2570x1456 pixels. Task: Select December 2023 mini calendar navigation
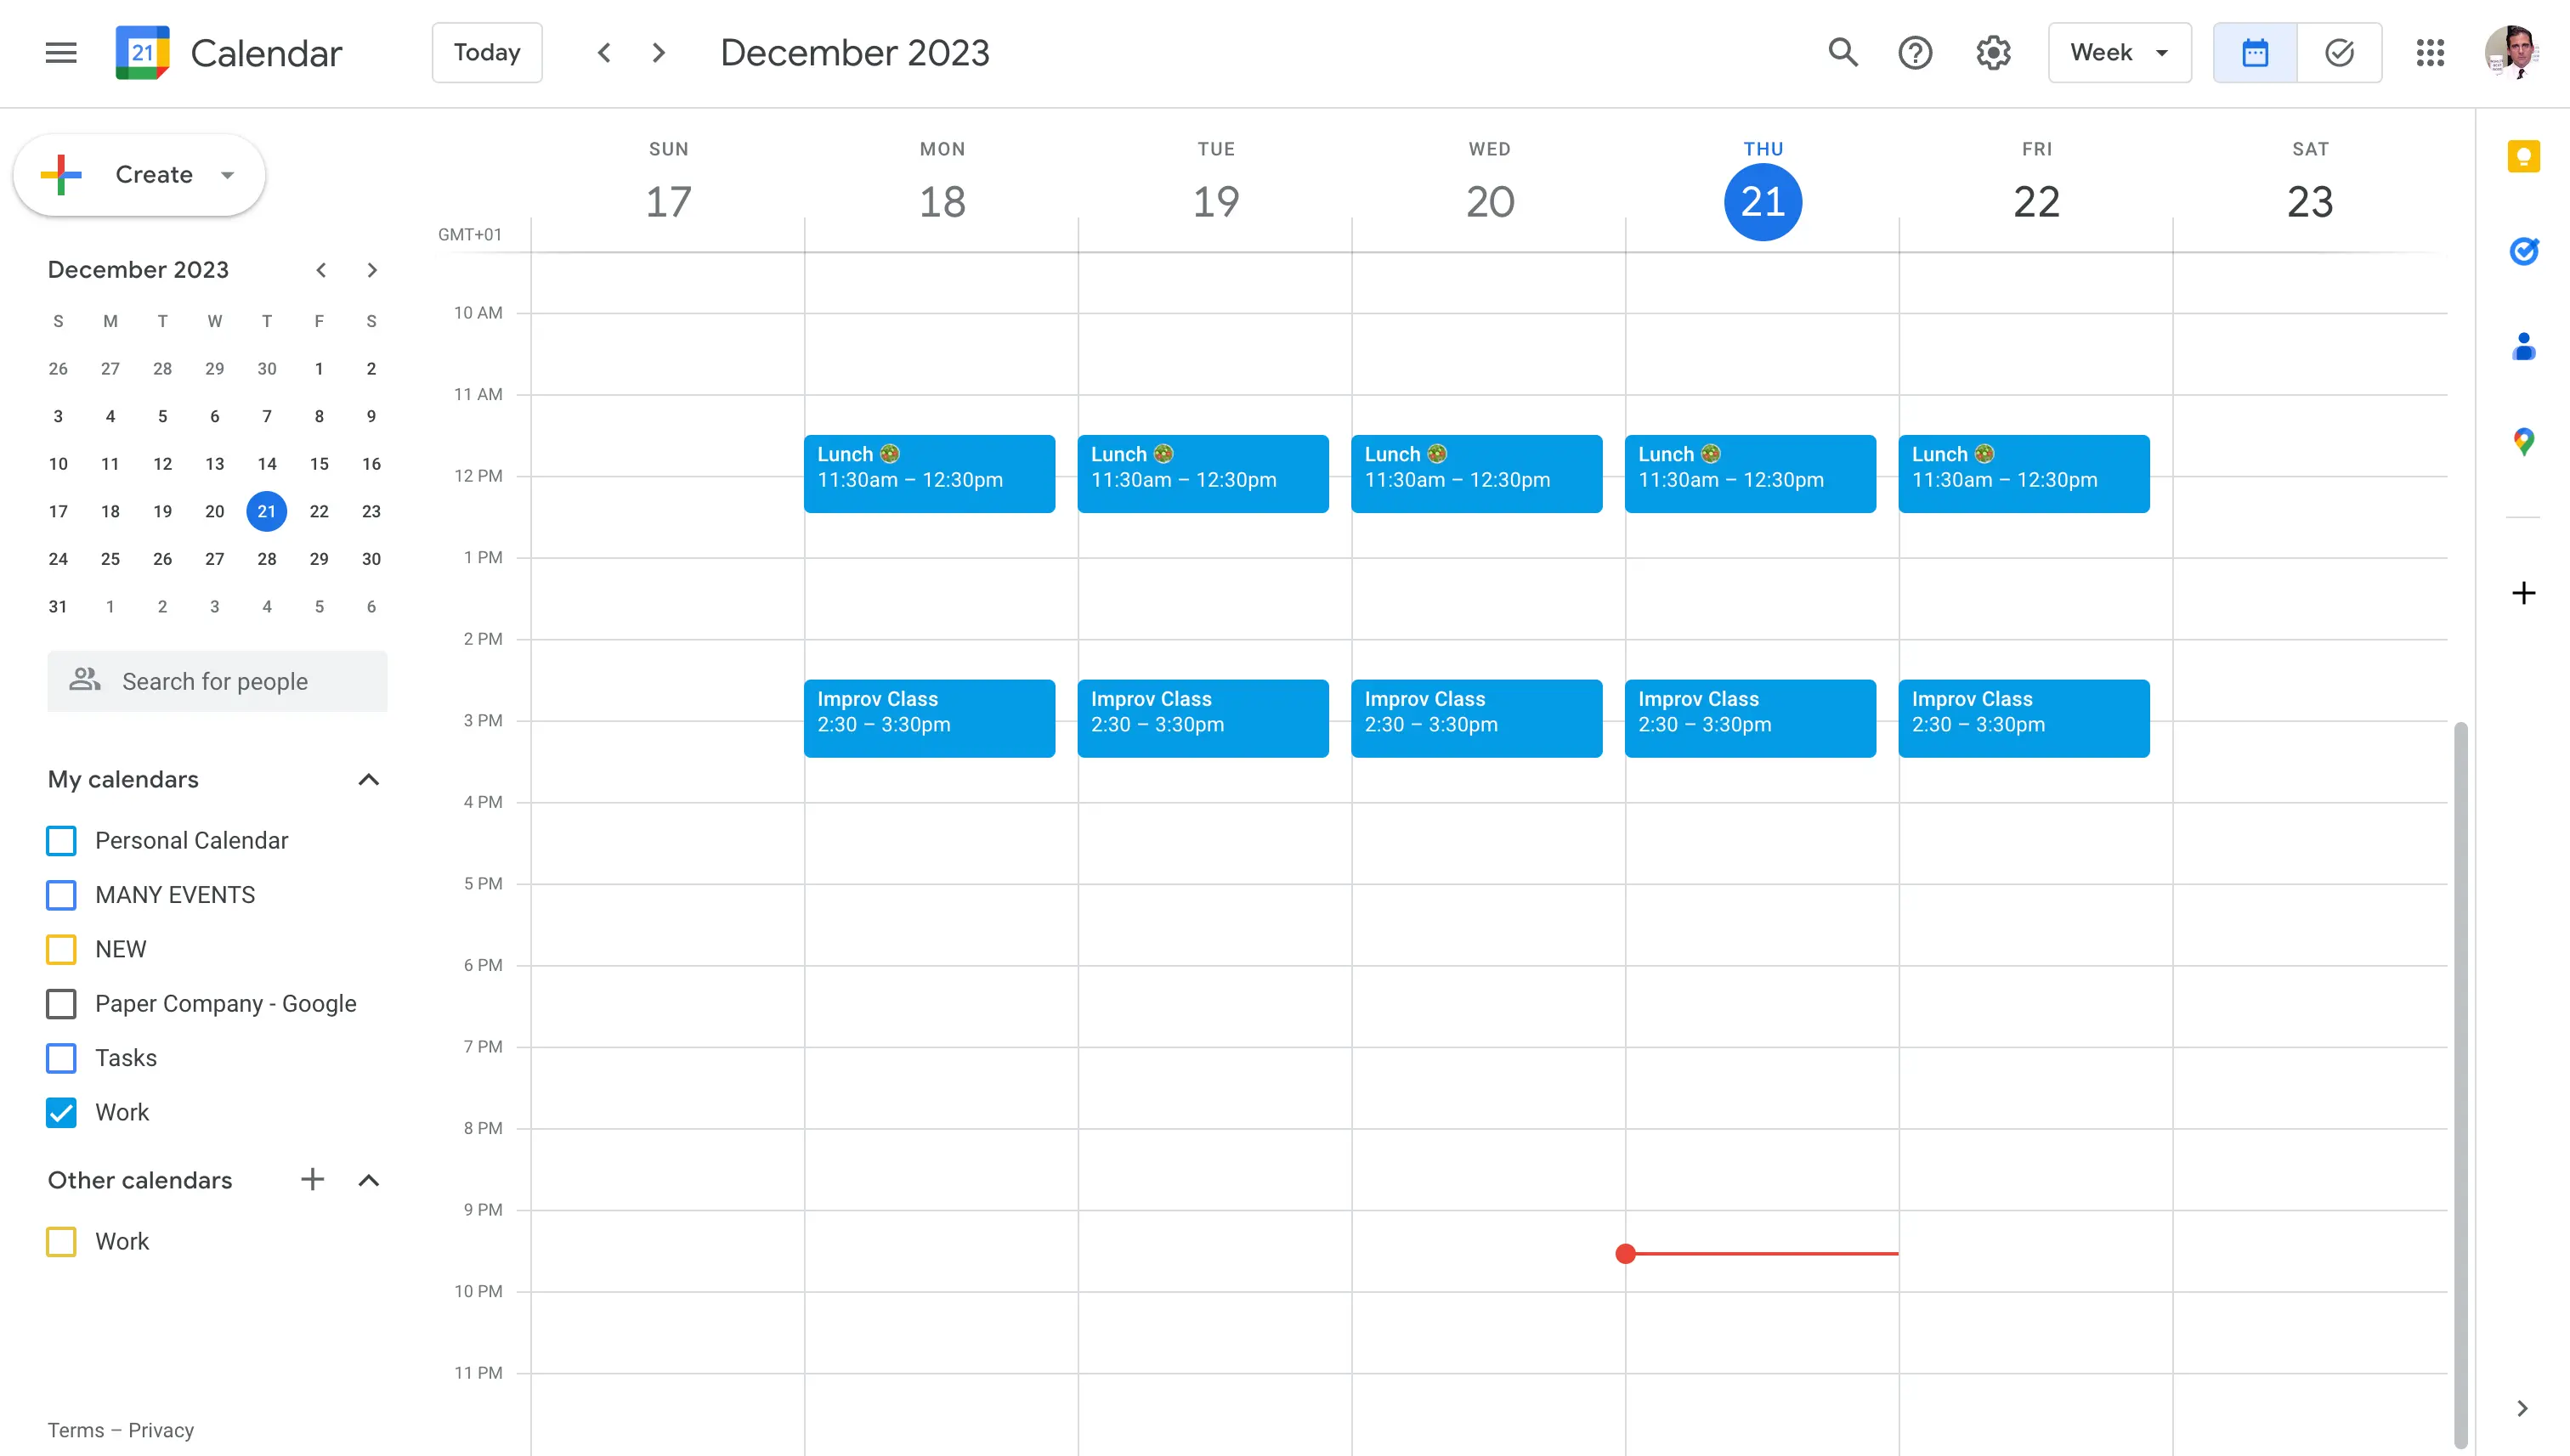[x=346, y=270]
